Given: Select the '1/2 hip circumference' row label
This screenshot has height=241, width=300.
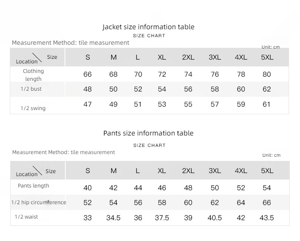Looking at the screenshot, I should (x=39, y=202).
